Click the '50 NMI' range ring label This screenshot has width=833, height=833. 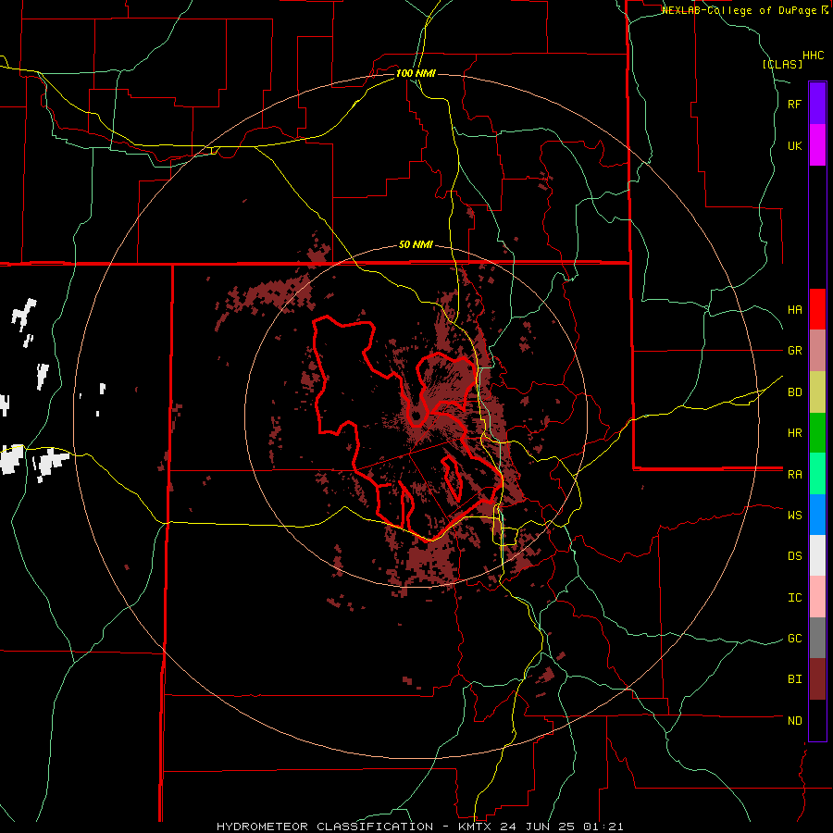[x=416, y=244]
